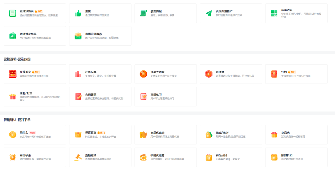Screen dimensions: 335x169
Task: Open the 邀请好友免单 card title
Action: point(28,34)
